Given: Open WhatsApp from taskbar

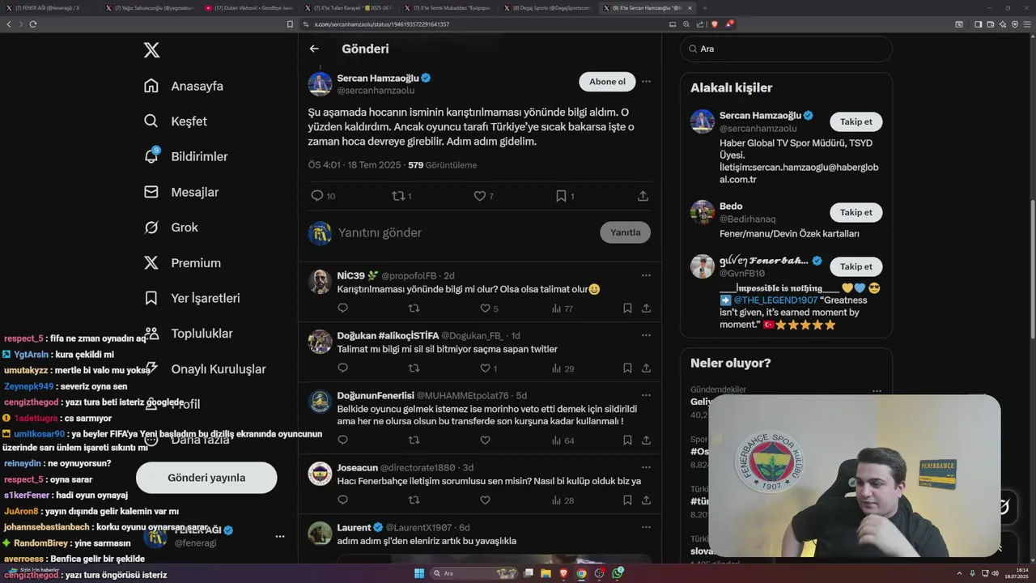Looking at the screenshot, I should pos(618,573).
